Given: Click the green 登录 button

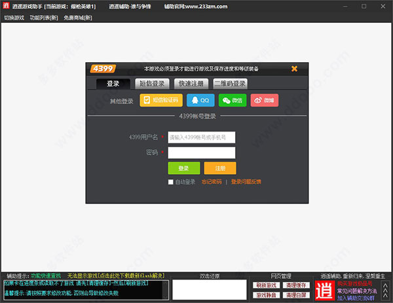Looking at the screenshot, I should tap(184, 168).
